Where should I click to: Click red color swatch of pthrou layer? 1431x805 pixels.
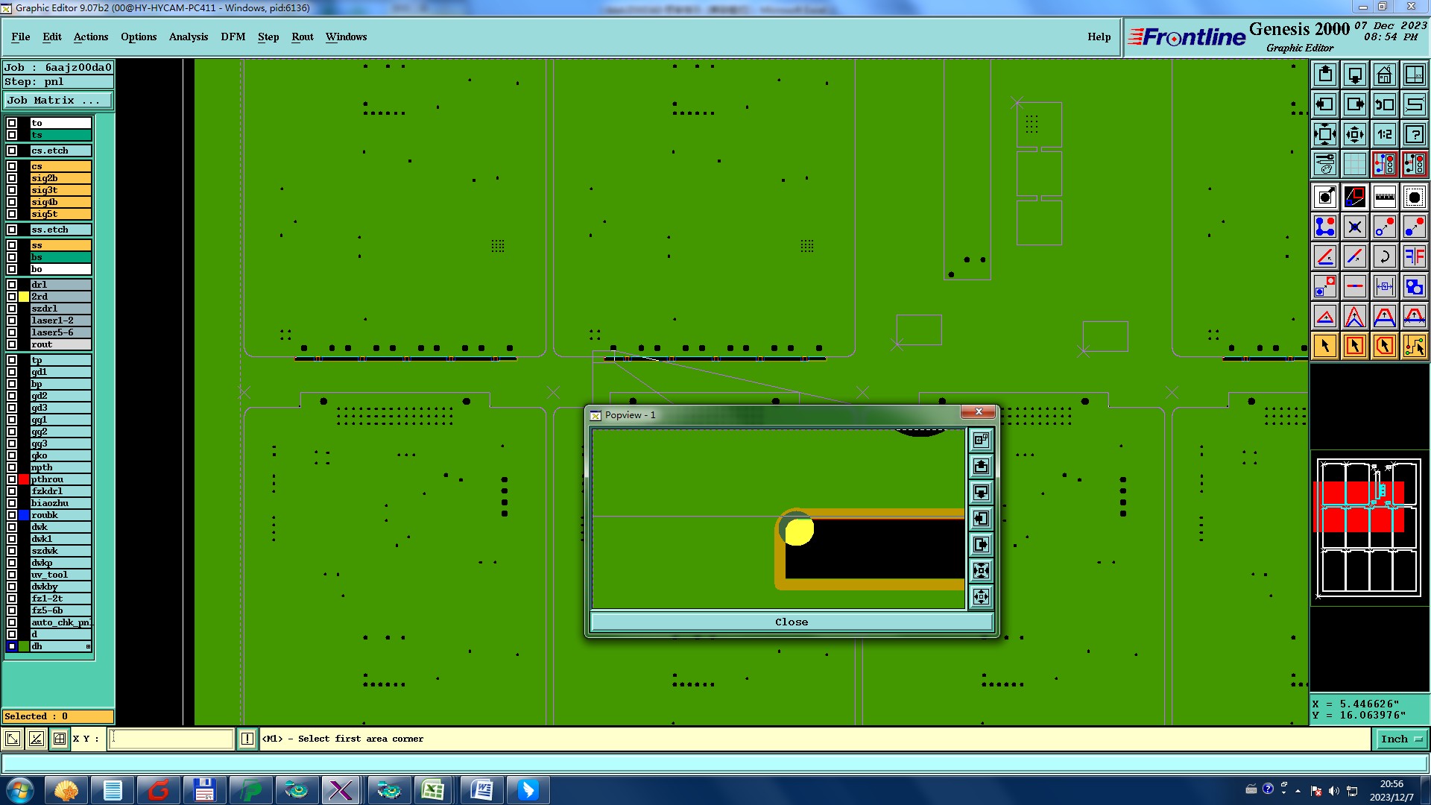[x=24, y=479]
